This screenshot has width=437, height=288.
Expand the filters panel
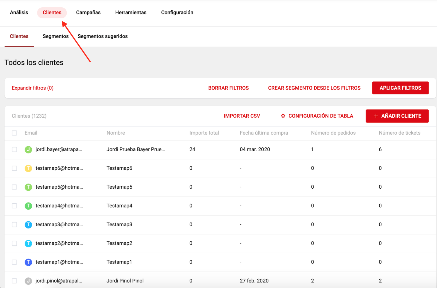click(33, 88)
